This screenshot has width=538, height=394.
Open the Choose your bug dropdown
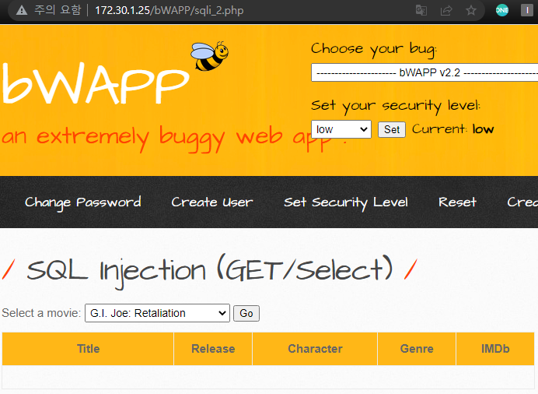(x=424, y=72)
